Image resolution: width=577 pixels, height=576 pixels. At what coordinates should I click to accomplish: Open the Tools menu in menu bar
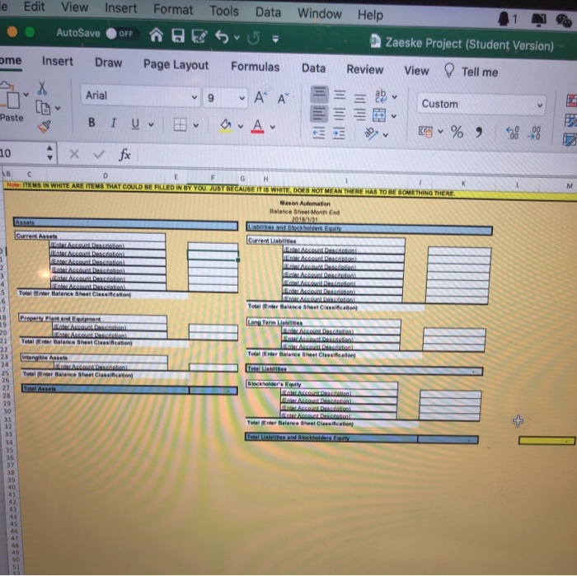point(224,11)
